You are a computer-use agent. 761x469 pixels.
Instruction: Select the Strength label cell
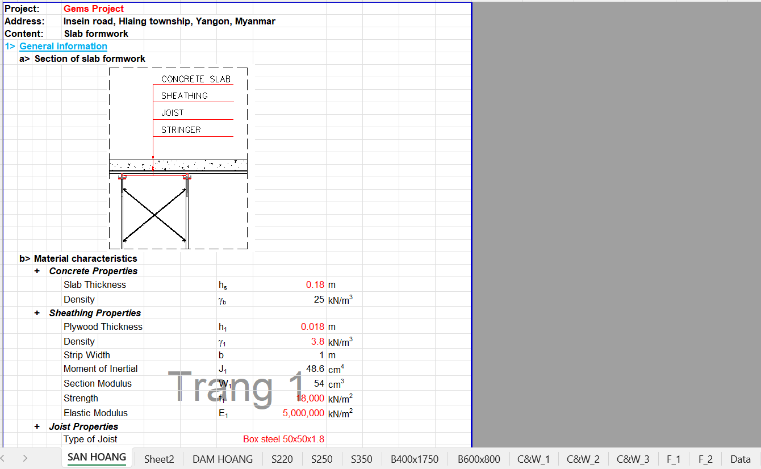81,398
